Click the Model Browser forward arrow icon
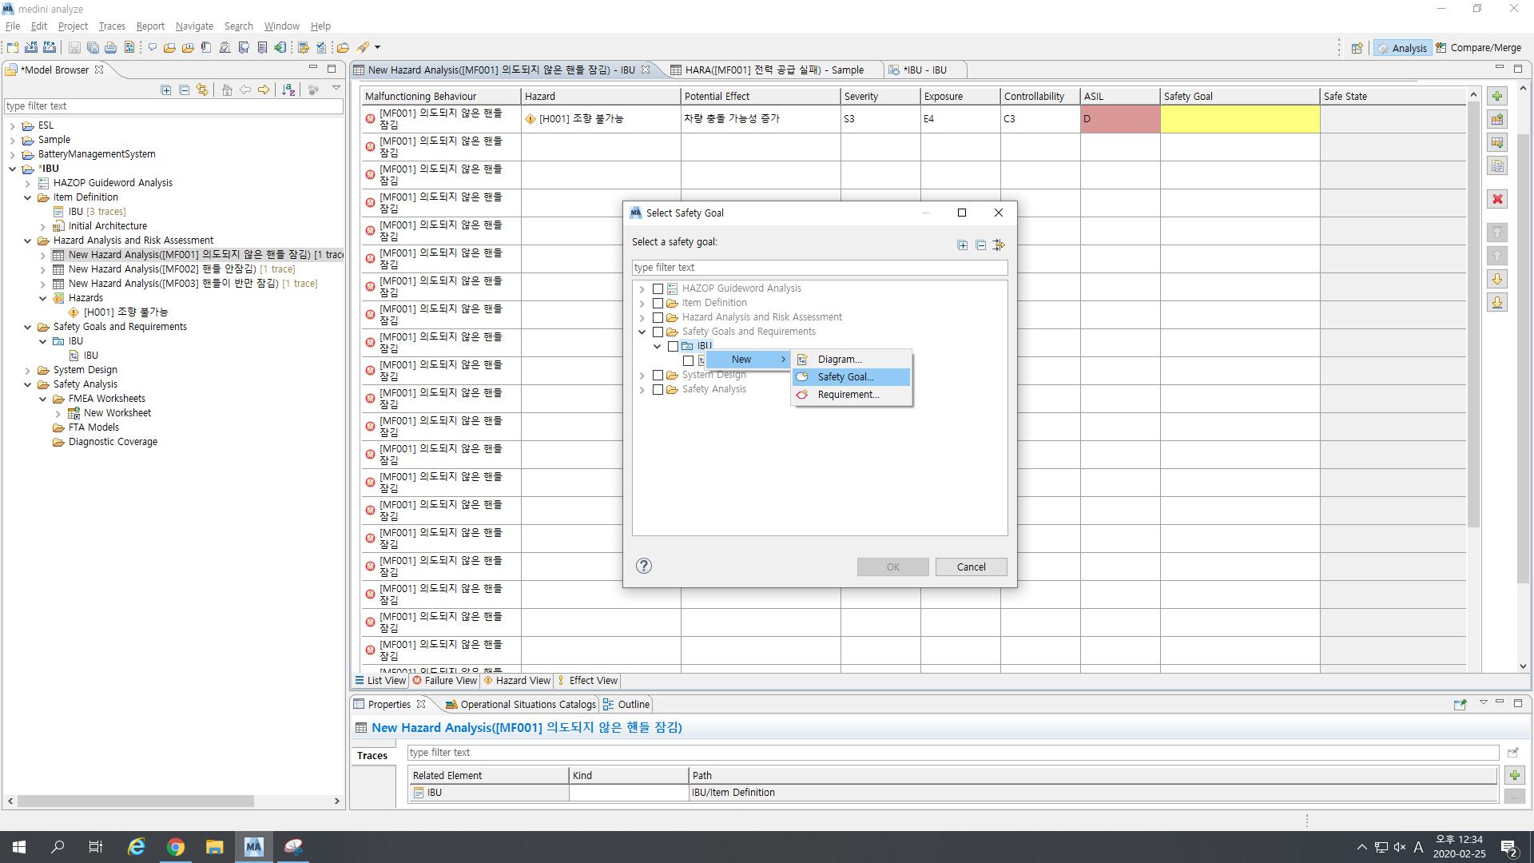Viewport: 1534px width, 863px height. pos(264,90)
